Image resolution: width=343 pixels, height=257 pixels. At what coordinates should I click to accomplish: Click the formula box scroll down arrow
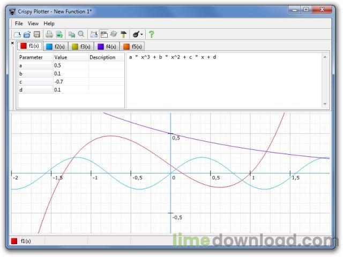coord(325,104)
